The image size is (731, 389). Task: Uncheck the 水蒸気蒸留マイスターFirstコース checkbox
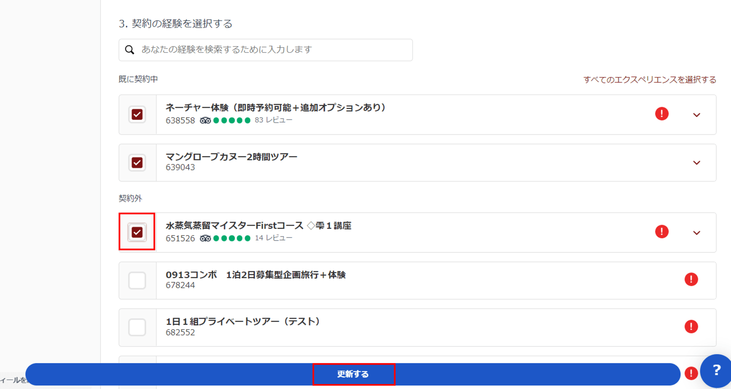(x=137, y=232)
